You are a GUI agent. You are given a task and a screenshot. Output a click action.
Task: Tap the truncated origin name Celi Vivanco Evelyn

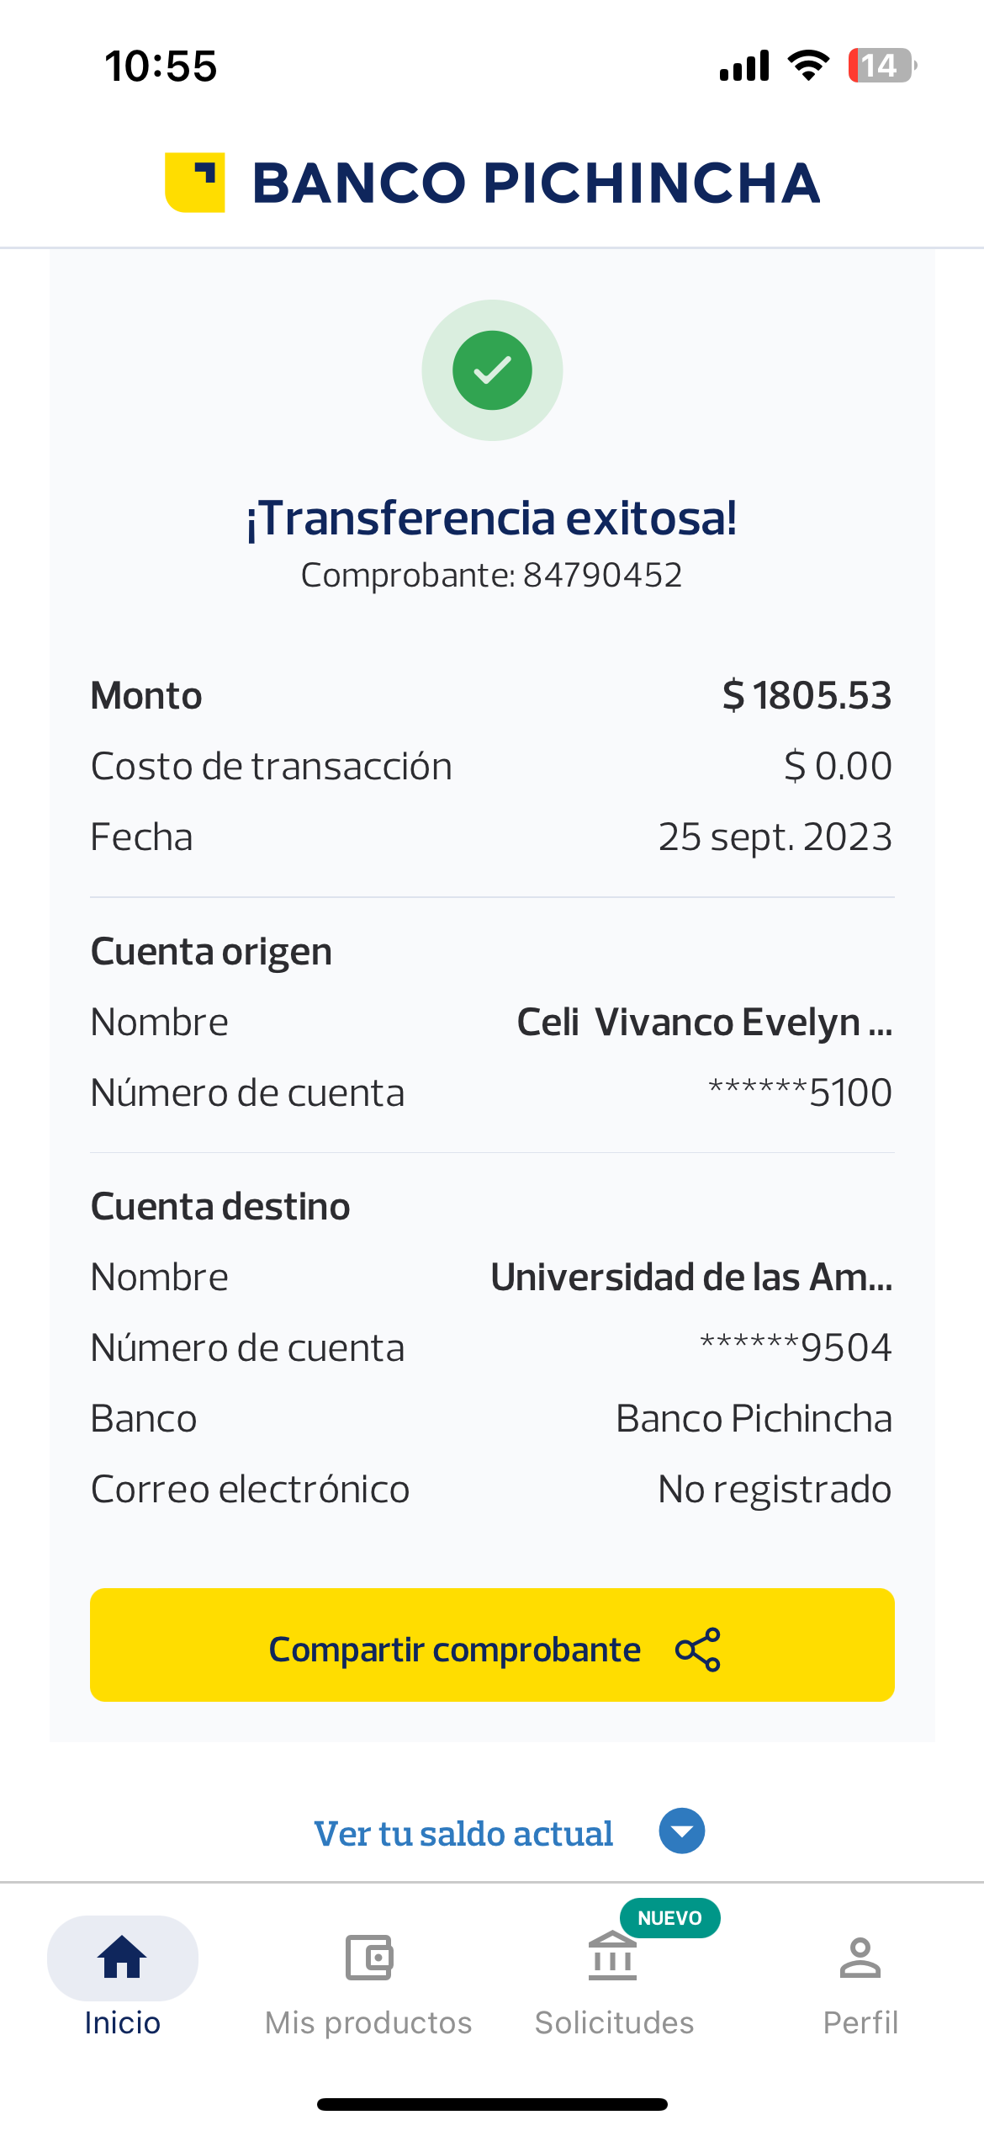[x=704, y=1023]
